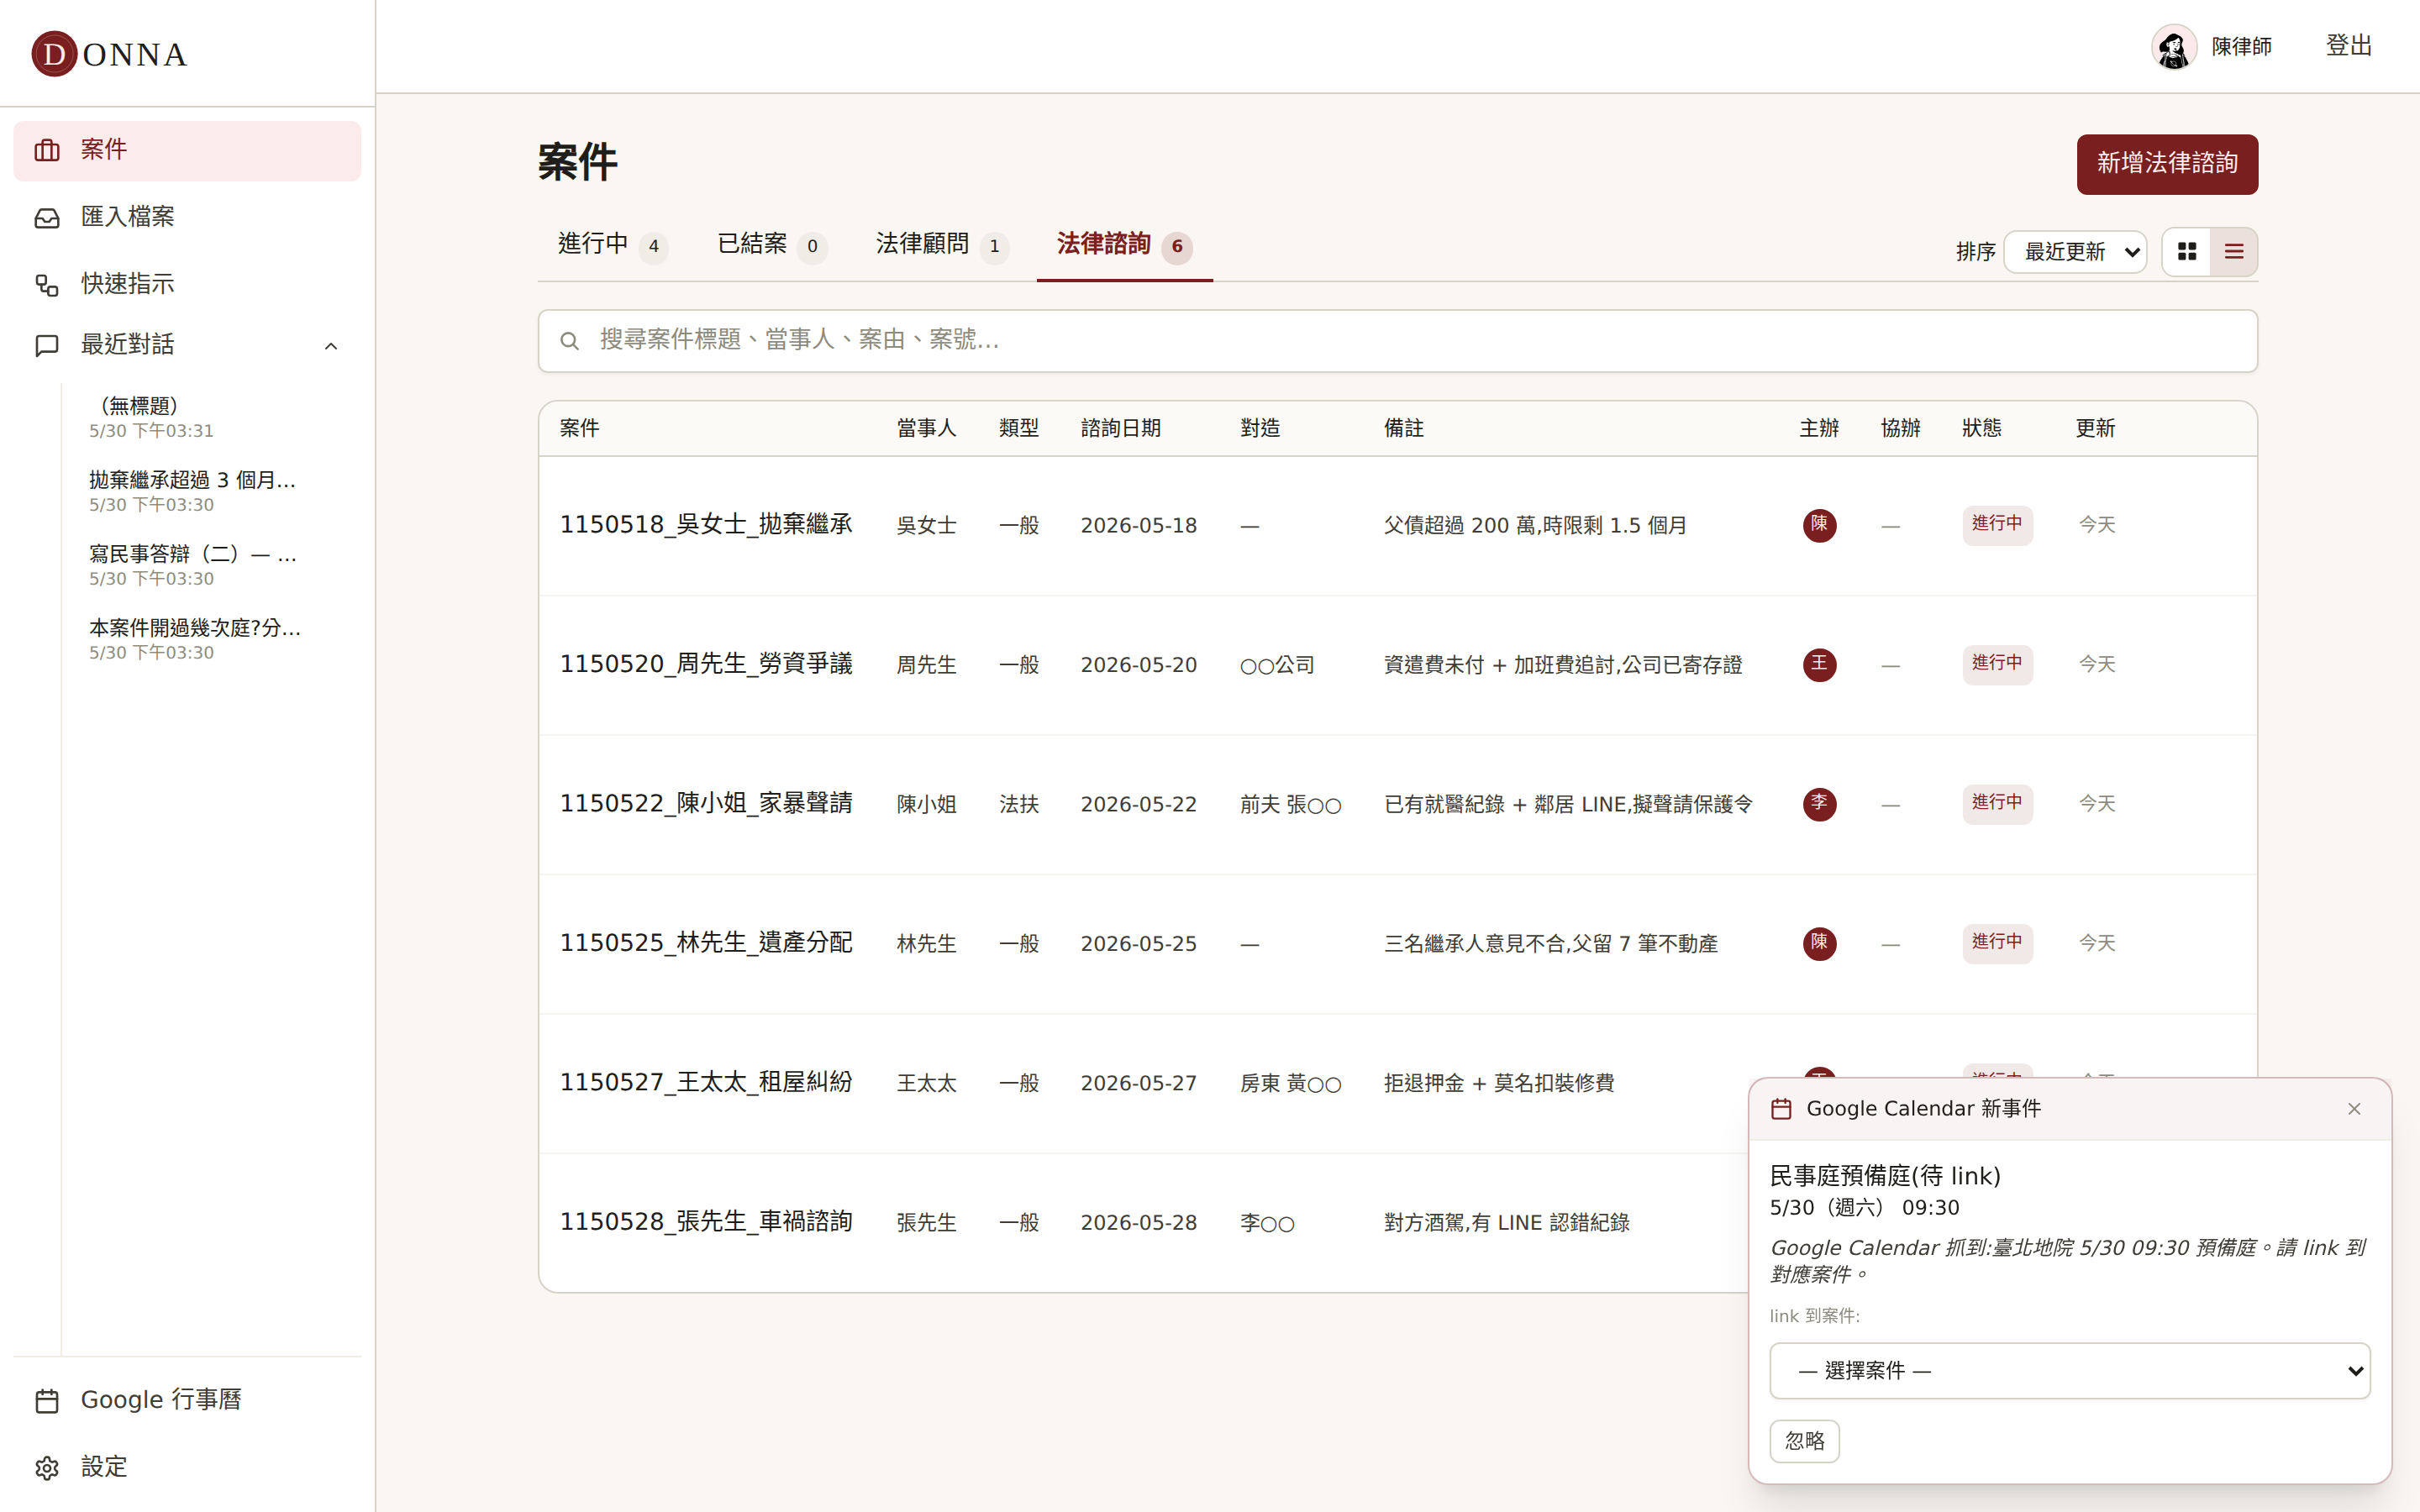Click the 陳律師 user name
This screenshot has width=2420, height=1512.
click(2242, 47)
